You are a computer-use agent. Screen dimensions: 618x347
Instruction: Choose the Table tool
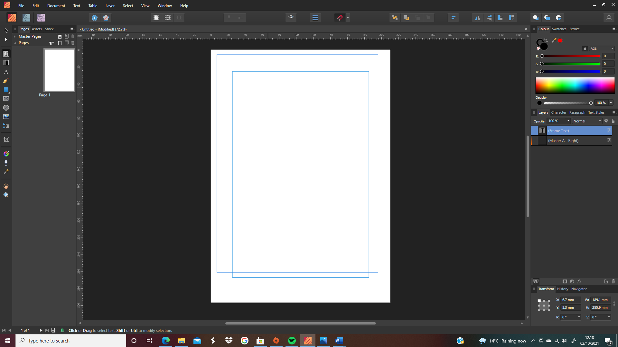tap(6, 62)
